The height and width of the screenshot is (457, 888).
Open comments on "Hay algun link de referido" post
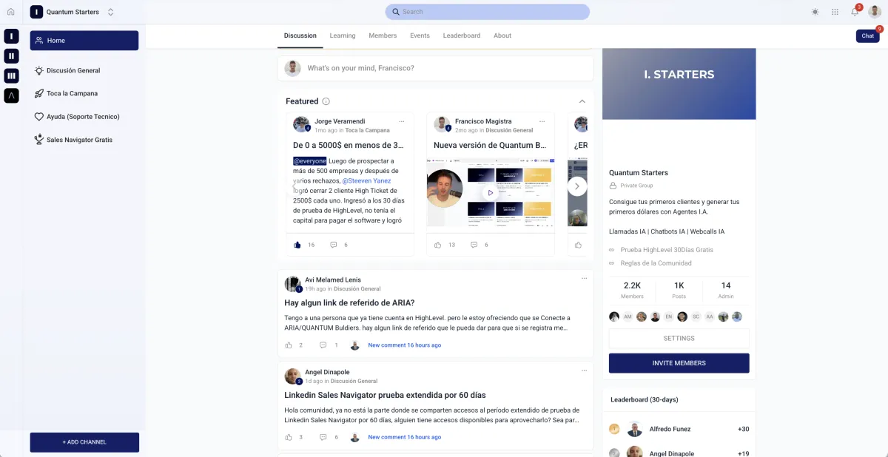click(323, 345)
